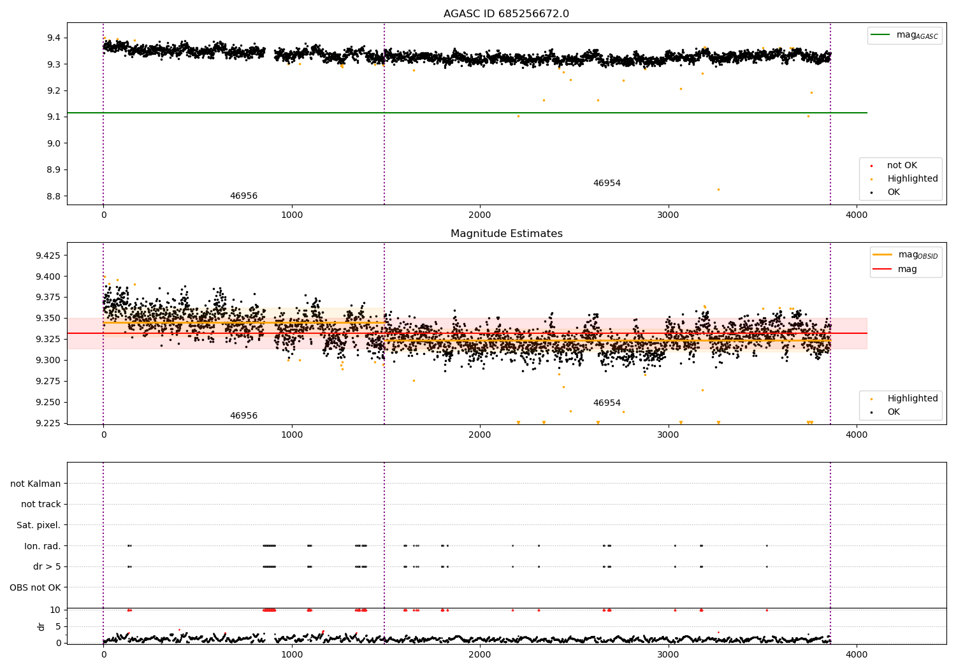Click the "9.225" y-axis tick label

pos(48,424)
